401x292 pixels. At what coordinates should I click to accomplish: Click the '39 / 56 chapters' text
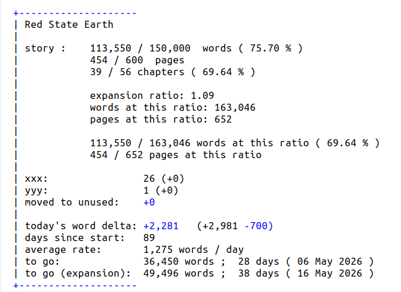tap(137, 72)
